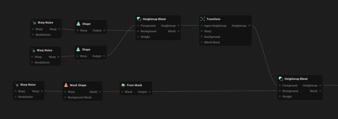The width and height of the screenshot is (338, 119).
Task: Click the top Heightmap Blend node icon
Action: tap(139, 19)
